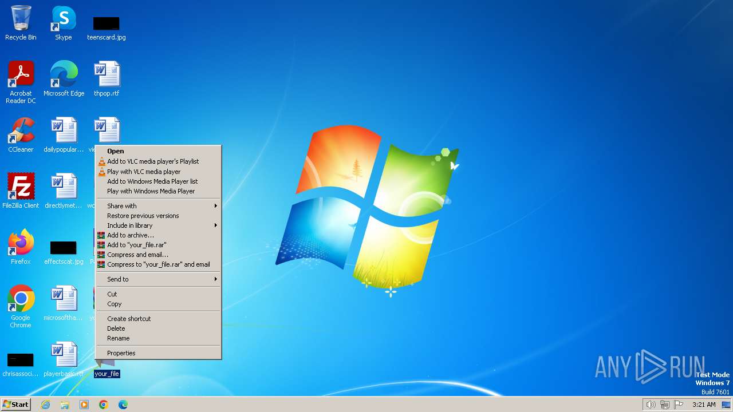Choose Cut in the context menu
This screenshot has height=412, width=733.
coord(158,294)
